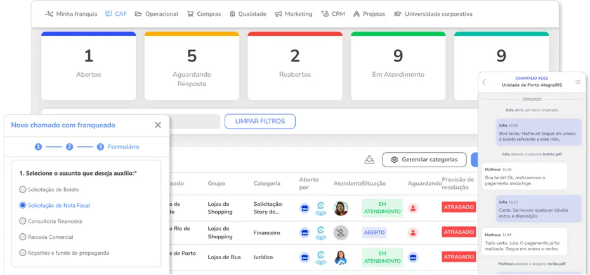The width and height of the screenshot is (590, 275).
Task: Go back from the CHAMADO #102 chat
Action: 484,82
